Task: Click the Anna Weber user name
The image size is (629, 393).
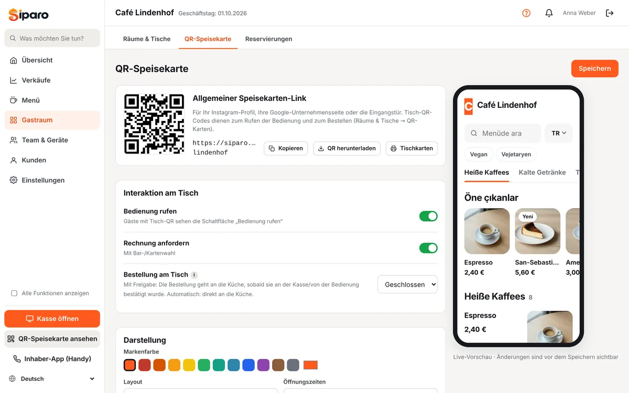Action: click(579, 13)
